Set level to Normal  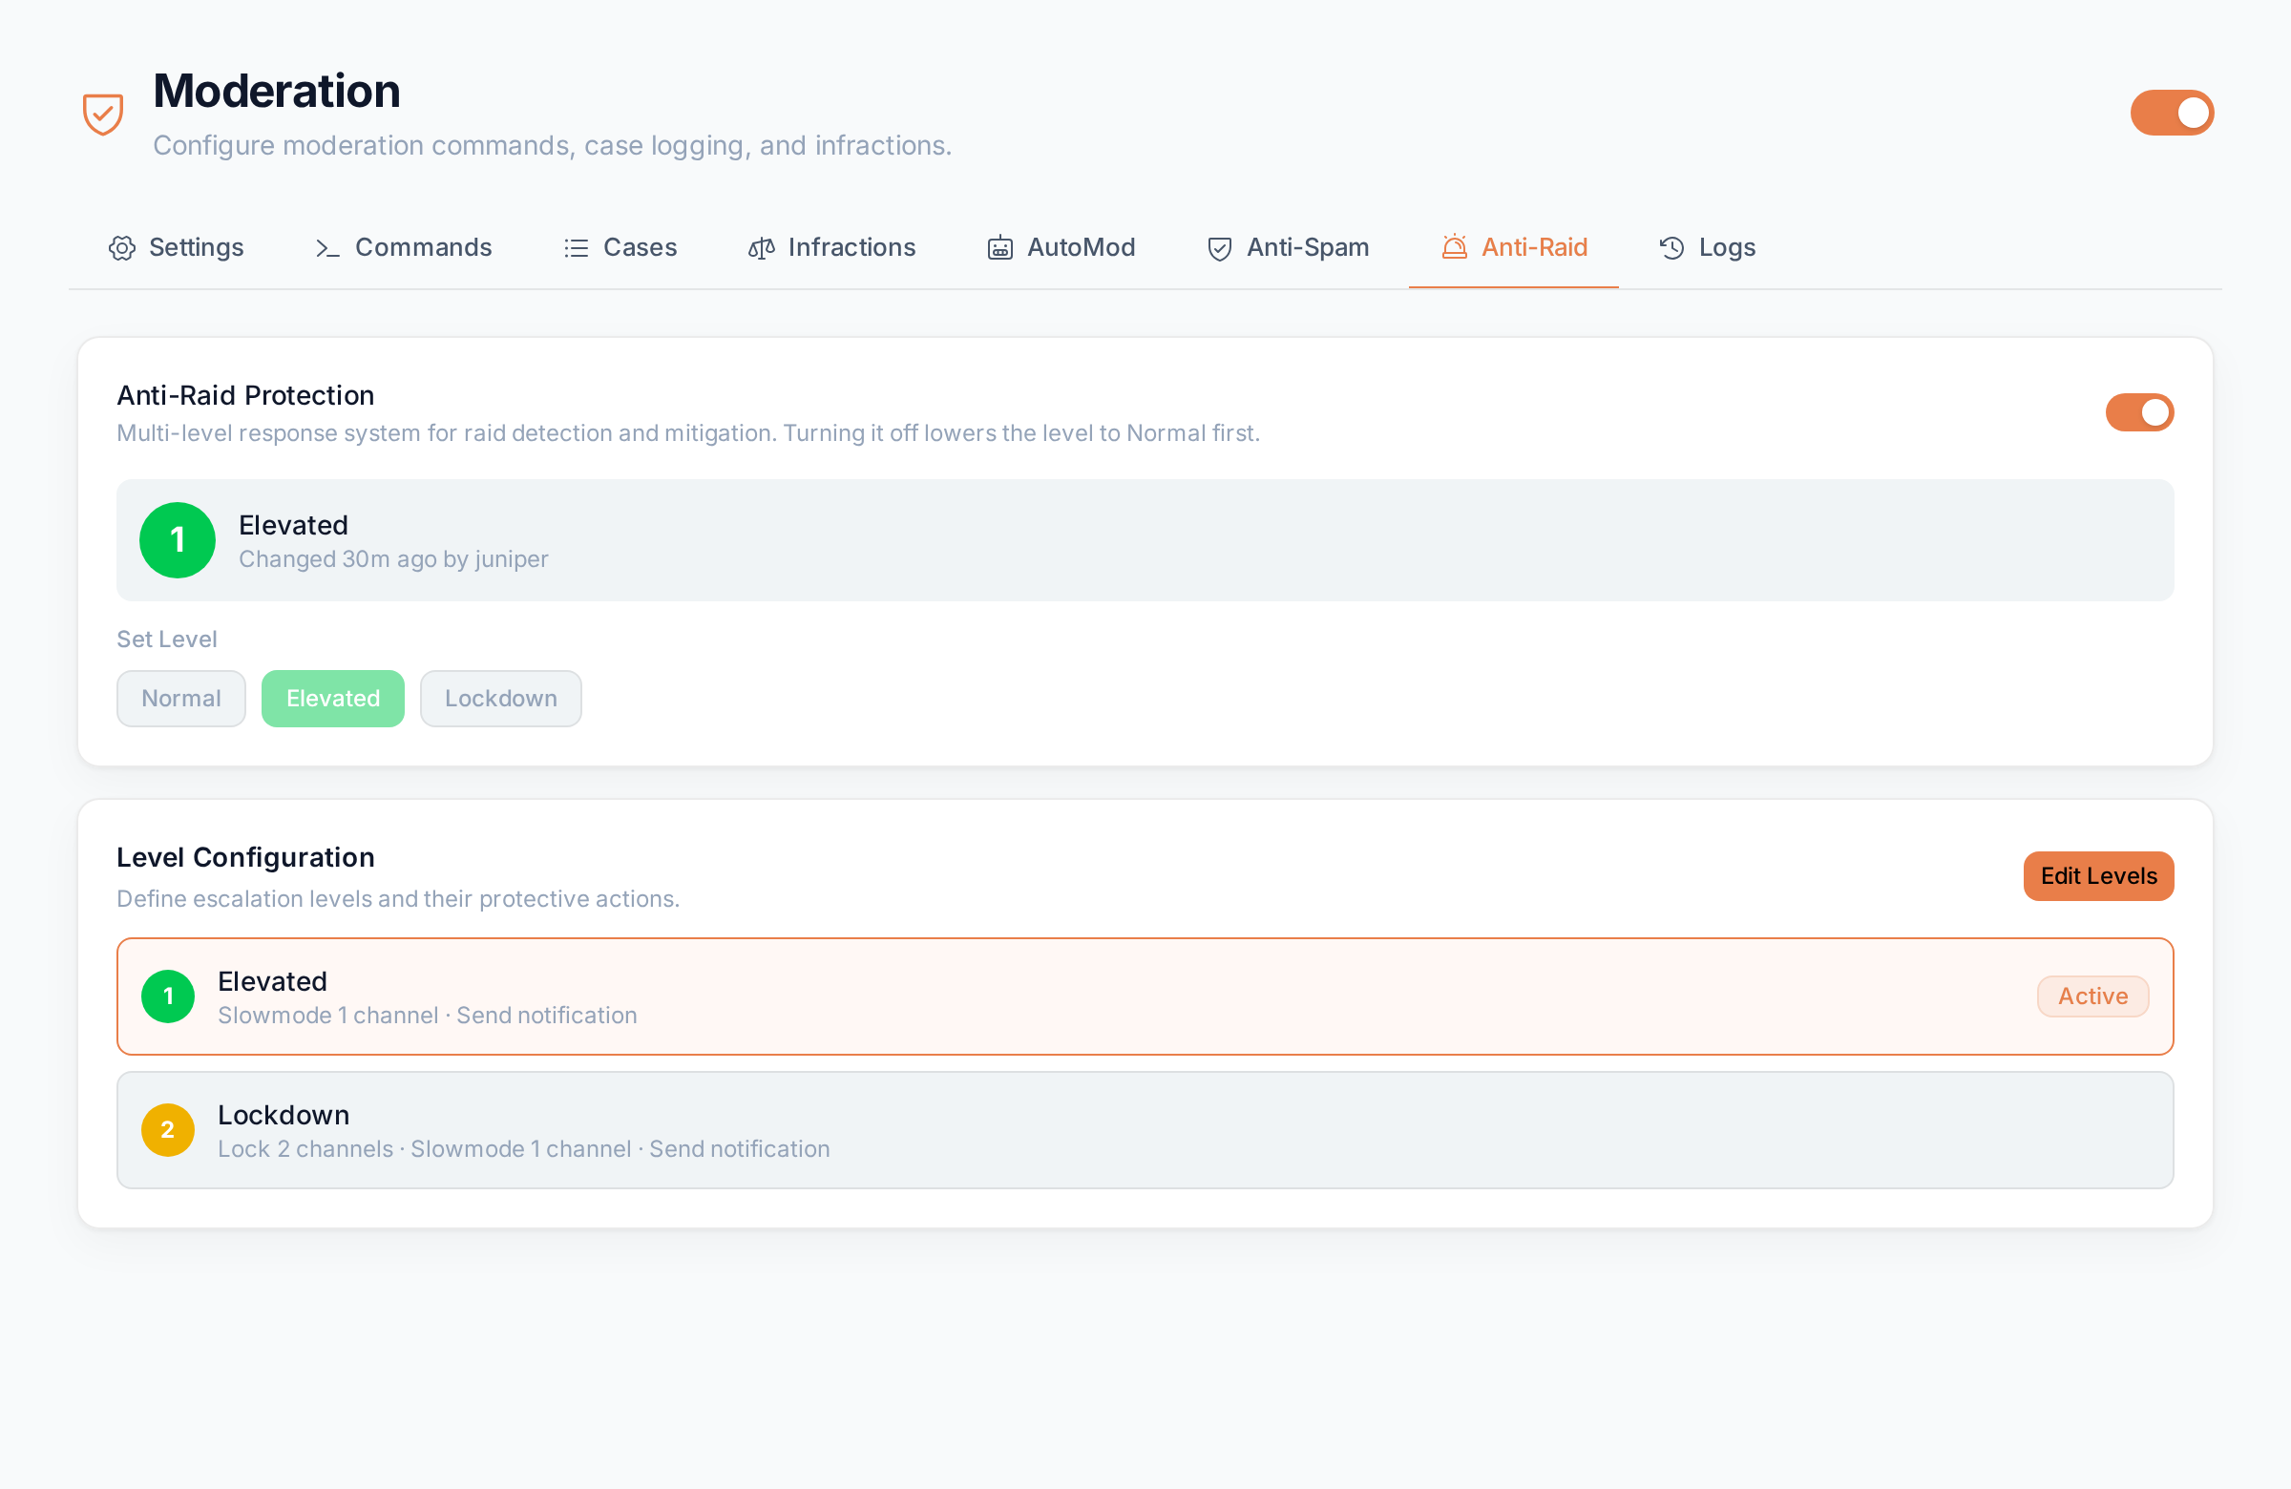point(181,699)
